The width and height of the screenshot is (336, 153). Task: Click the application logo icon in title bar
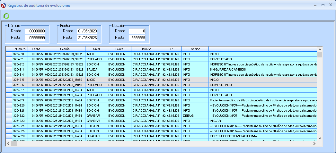(4, 5)
